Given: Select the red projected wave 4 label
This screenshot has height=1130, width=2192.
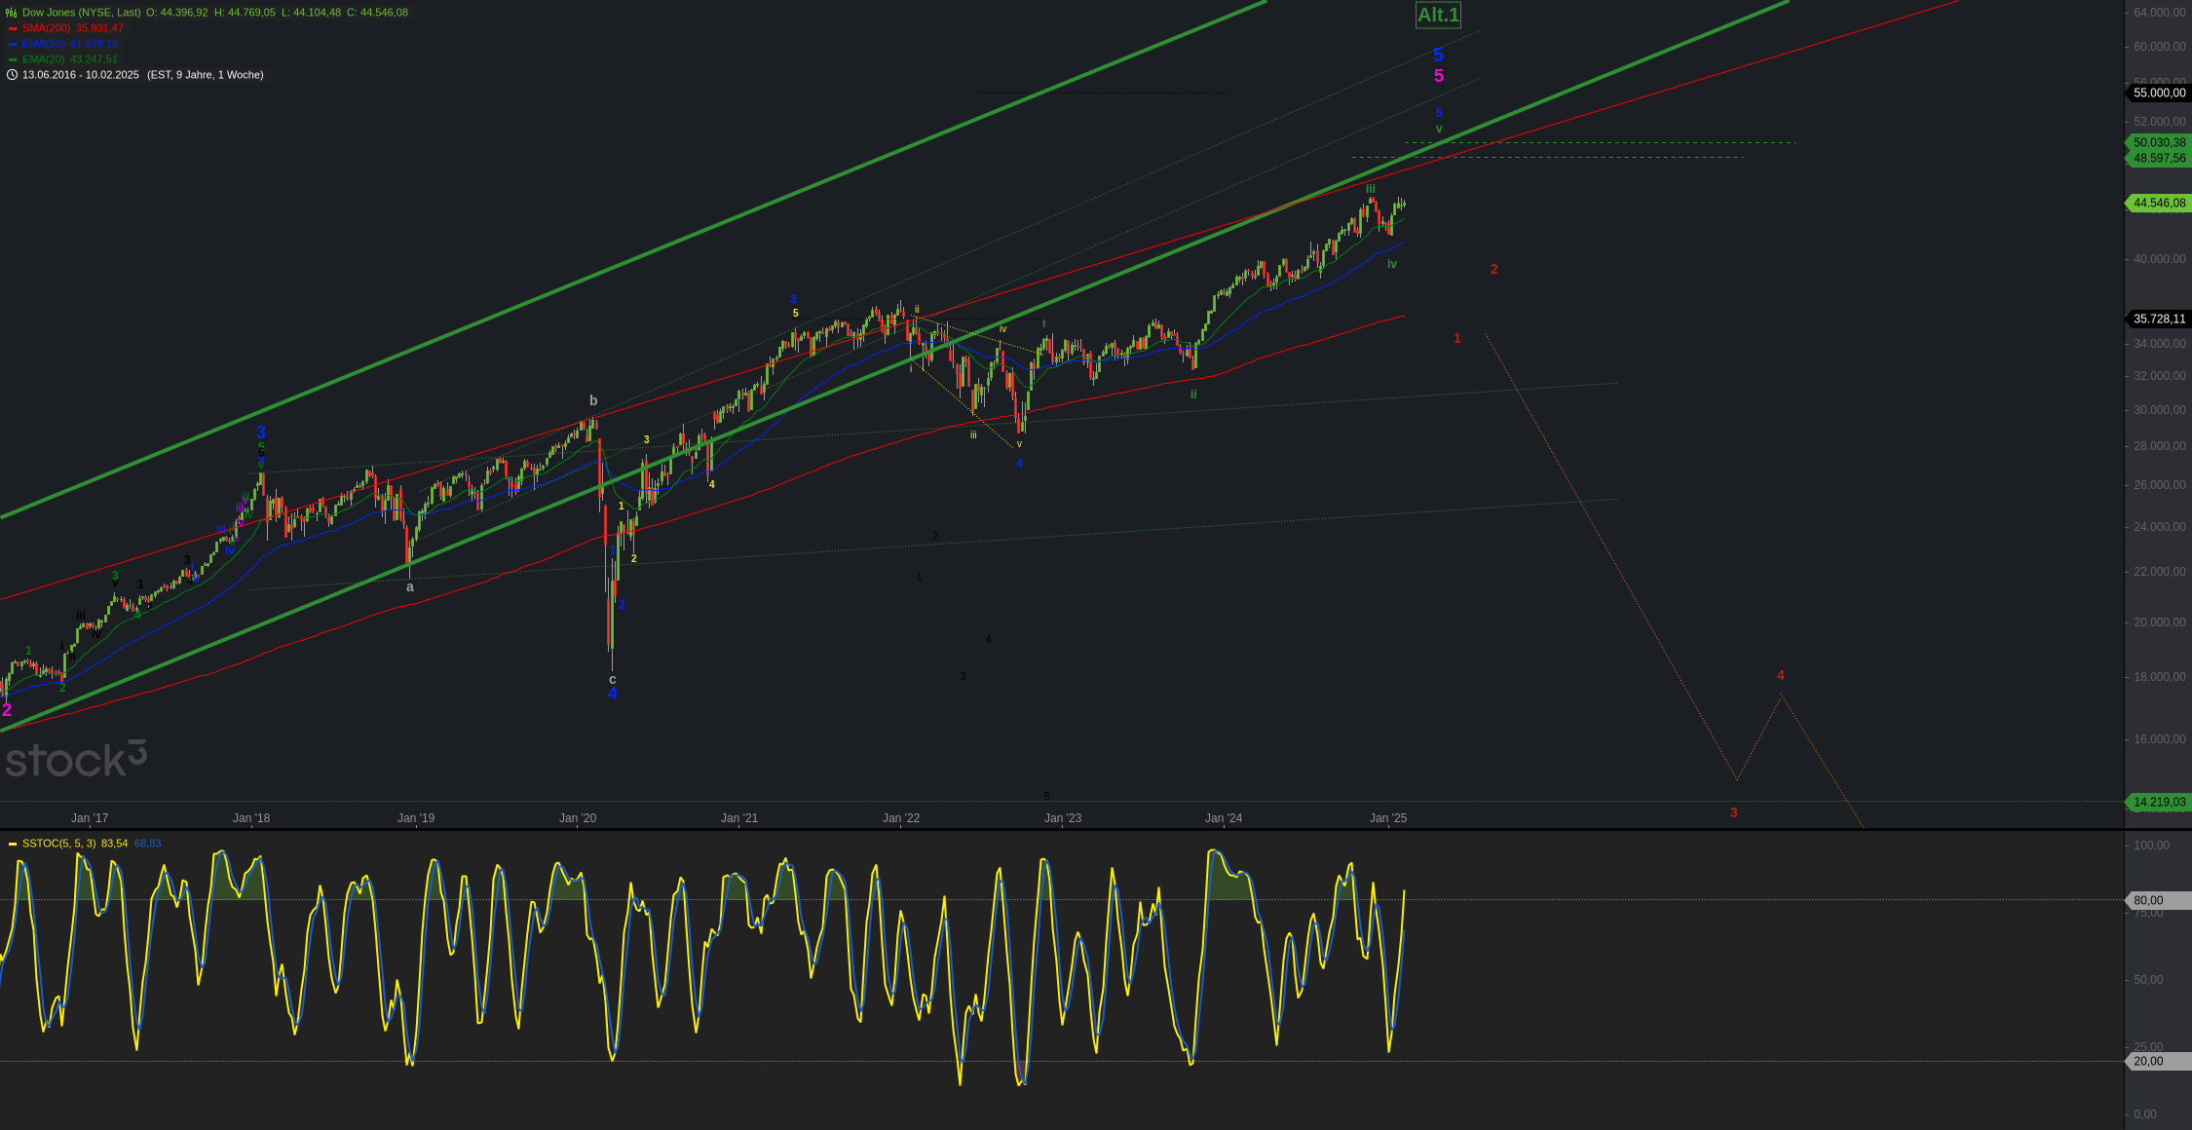Looking at the screenshot, I should tap(1781, 676).
